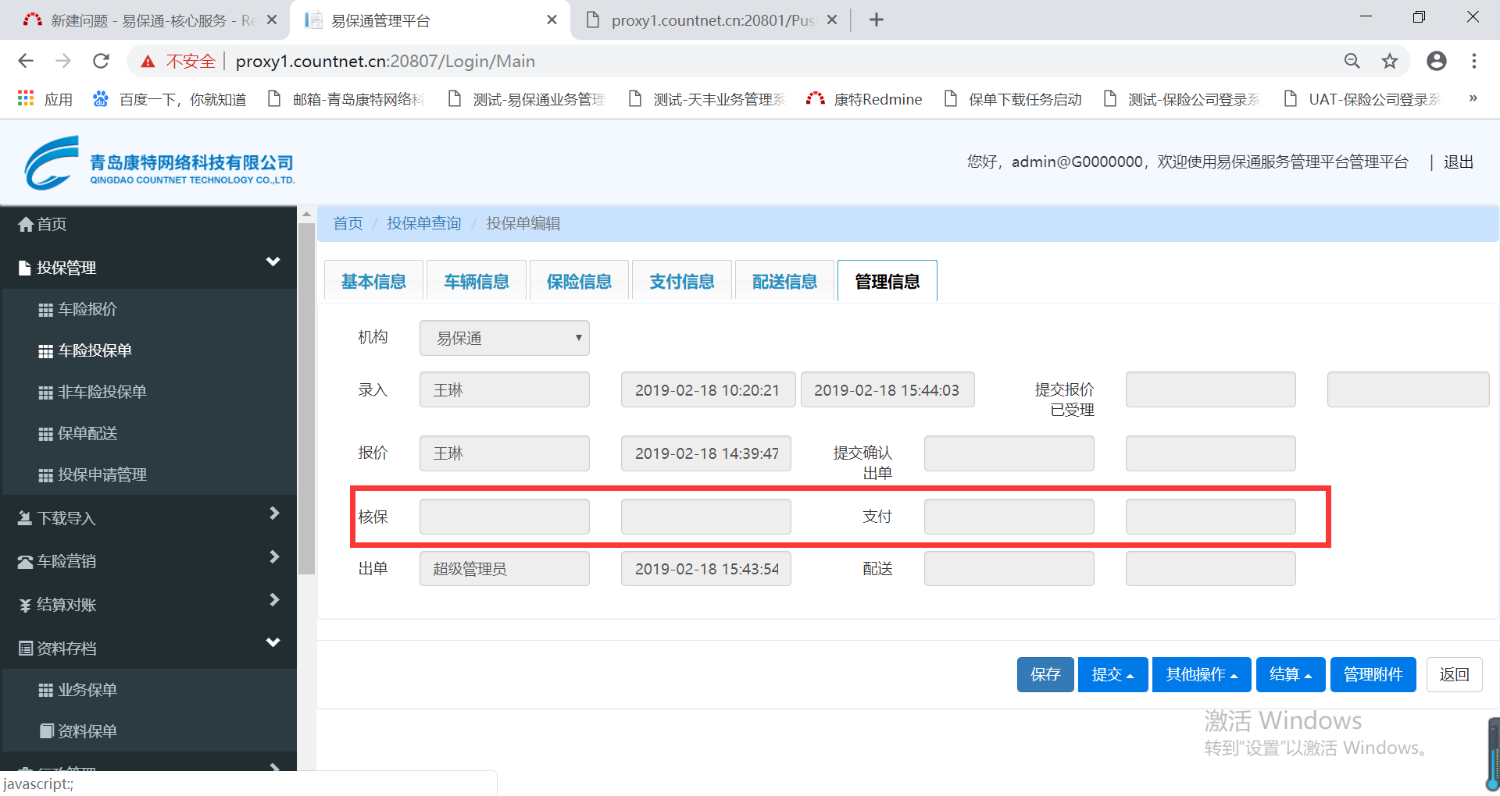Click the Chrome reload page icon

(101, 61)
